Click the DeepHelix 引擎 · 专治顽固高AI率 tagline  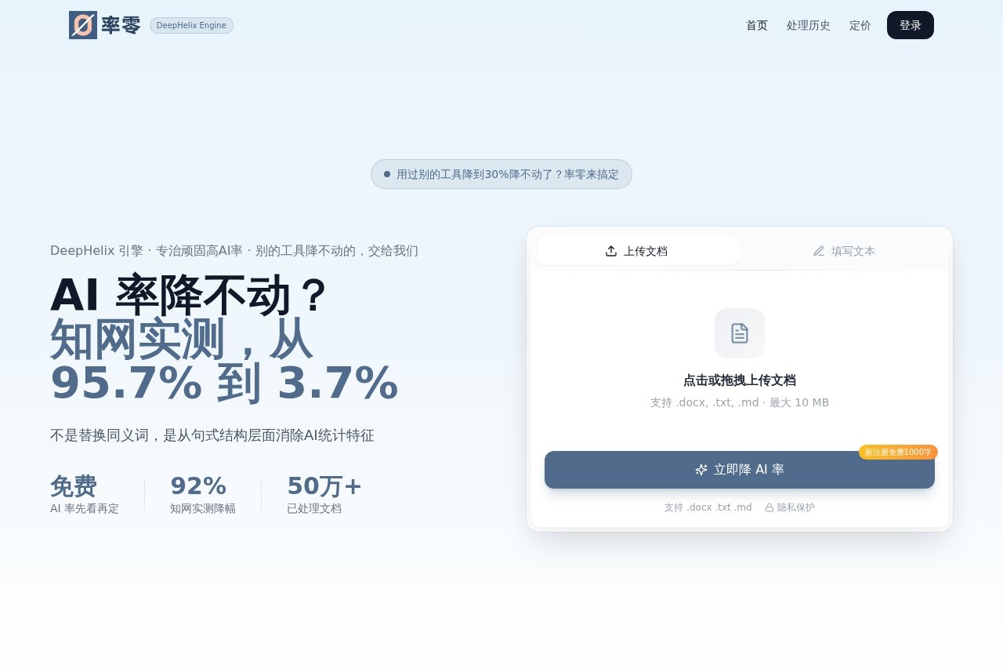coord(234,251)
